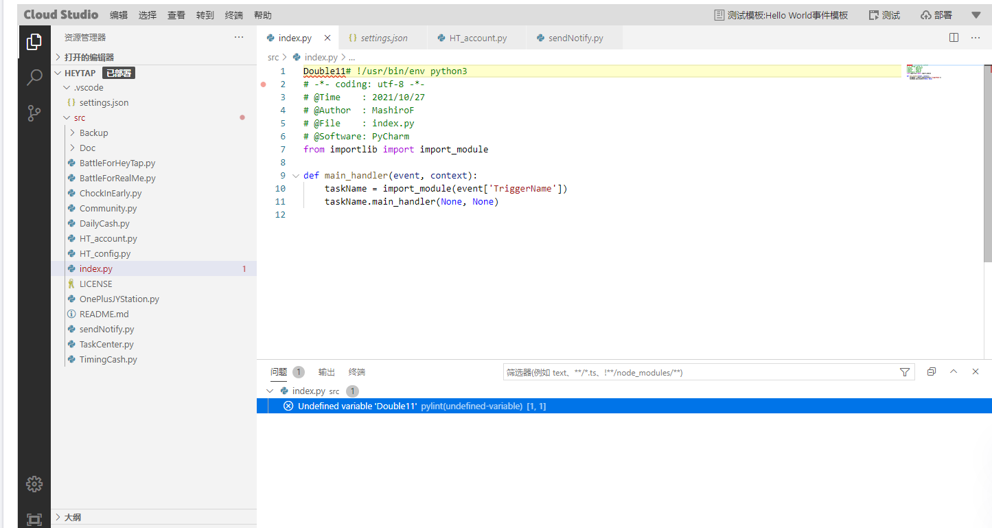
Task: Click the filter icon in the problems panel
Action: pos(904,371)
